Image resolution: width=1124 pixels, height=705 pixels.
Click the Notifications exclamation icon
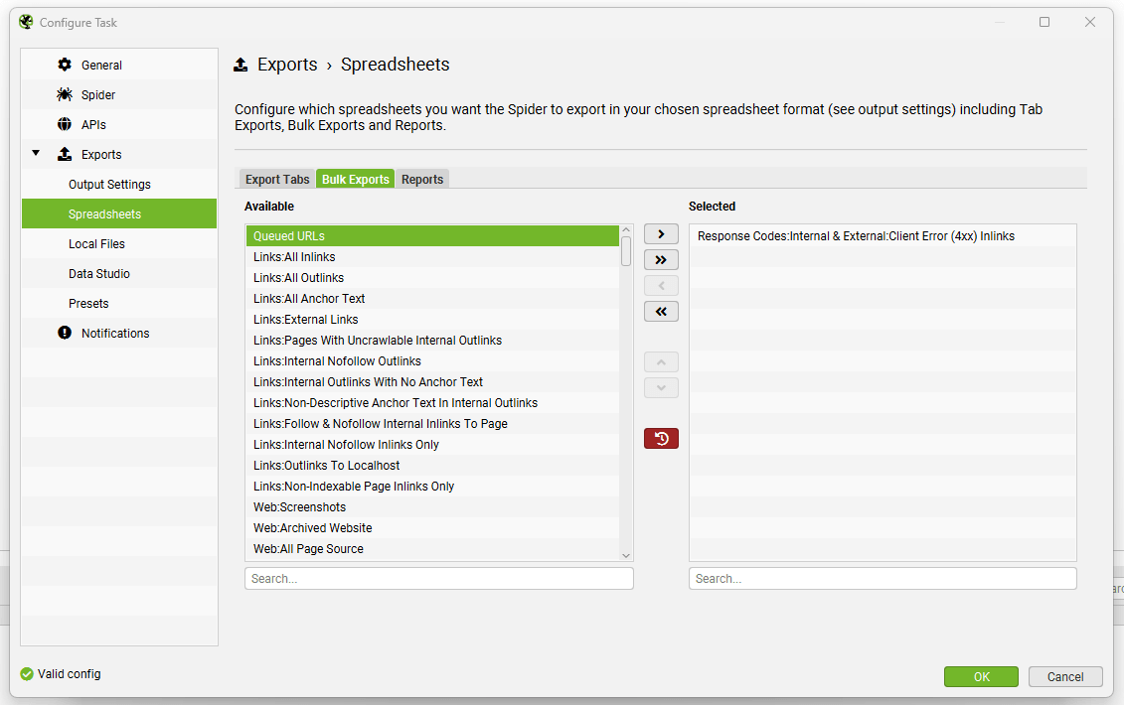click(65, 333)
